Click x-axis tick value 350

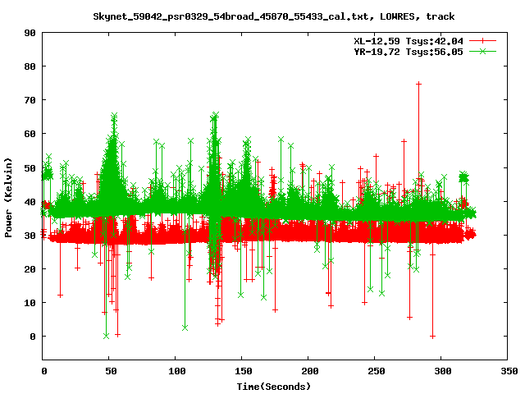pyautogui.click(x=509, y=371)
